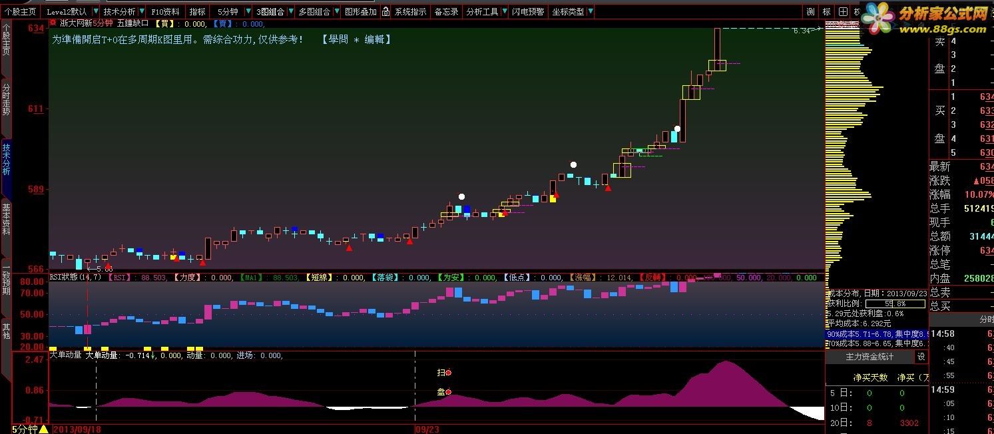This screenshot has width=994, height=434.
Task: Click the 最新 price row
Action: click(962, 166)
